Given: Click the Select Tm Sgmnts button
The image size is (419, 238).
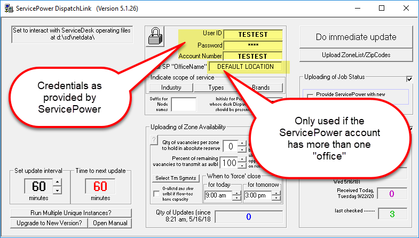Looking at the screenshot, I should pos(176,178).
